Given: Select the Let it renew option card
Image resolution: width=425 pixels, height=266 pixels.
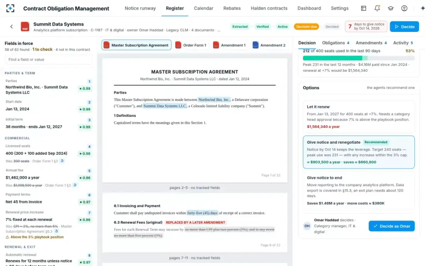Looking at the screenshot, I should (x=359, y=116).
